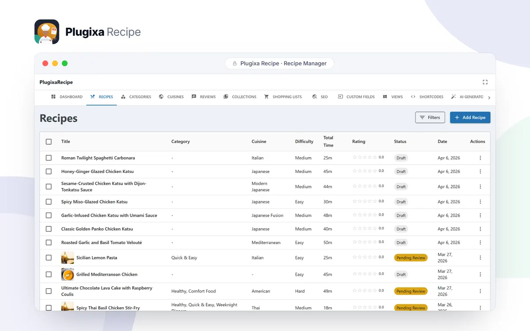Open the Shopping Lists tab
The width and height of the screenshot is (530, 331).
coord(283,97)
